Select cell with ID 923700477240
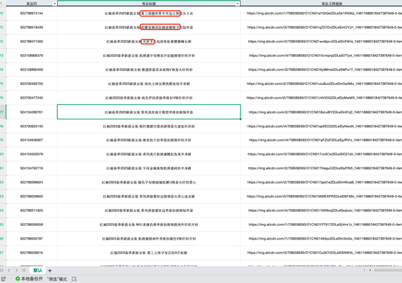402x283 pixels. pos(31,98)
